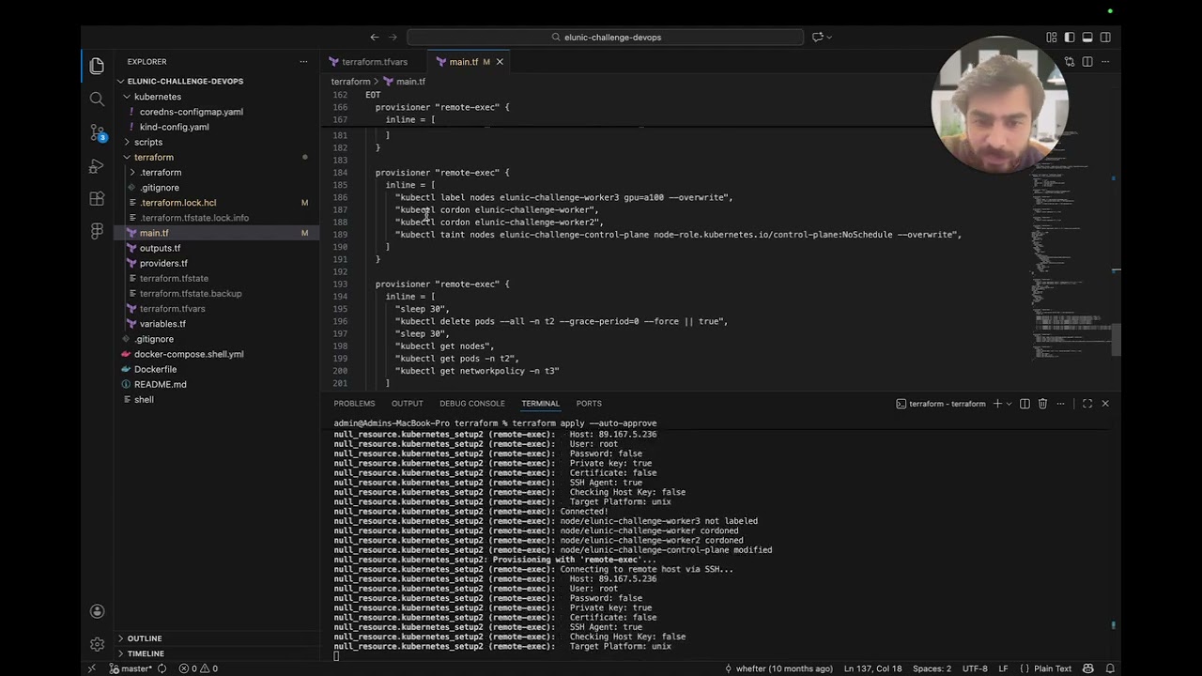1202x676 pixels.
Task: Open README.md in file tree
Action: click(160, 384)
